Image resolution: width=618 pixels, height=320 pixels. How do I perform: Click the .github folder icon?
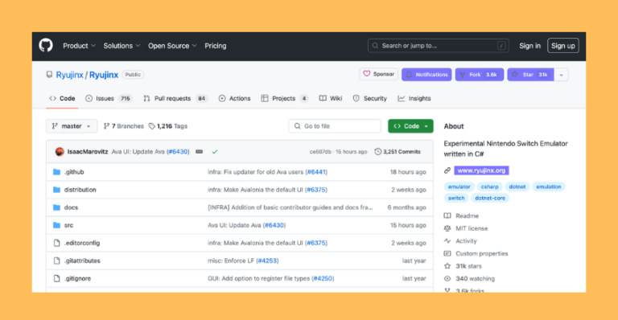point(57,172)
